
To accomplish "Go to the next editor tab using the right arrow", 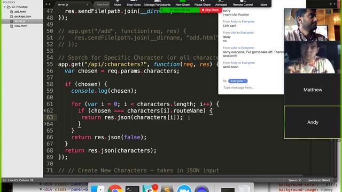I will (x=50, y=4).
